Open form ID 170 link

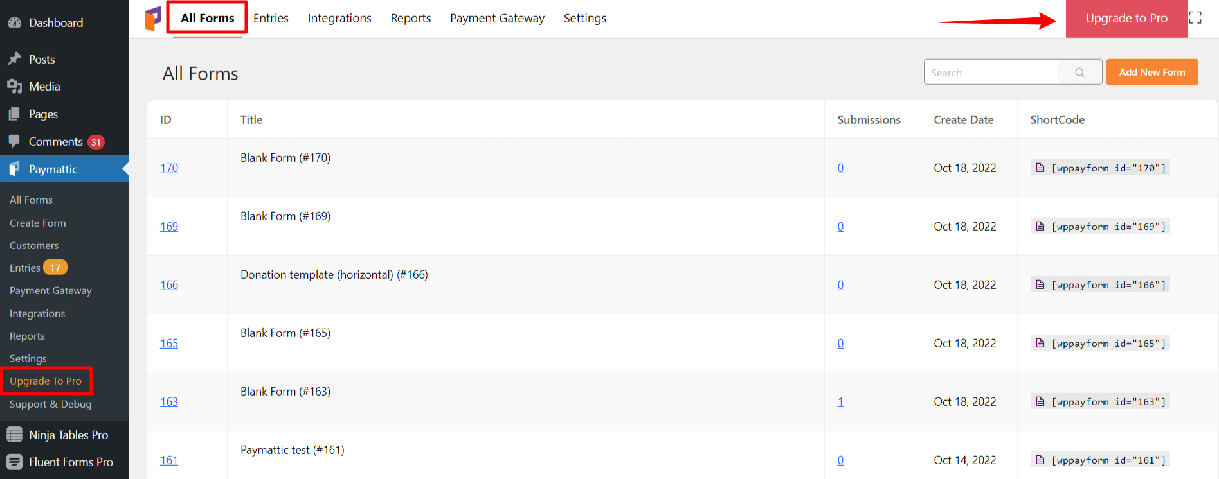pyautogui.click(x=169, y=168)
